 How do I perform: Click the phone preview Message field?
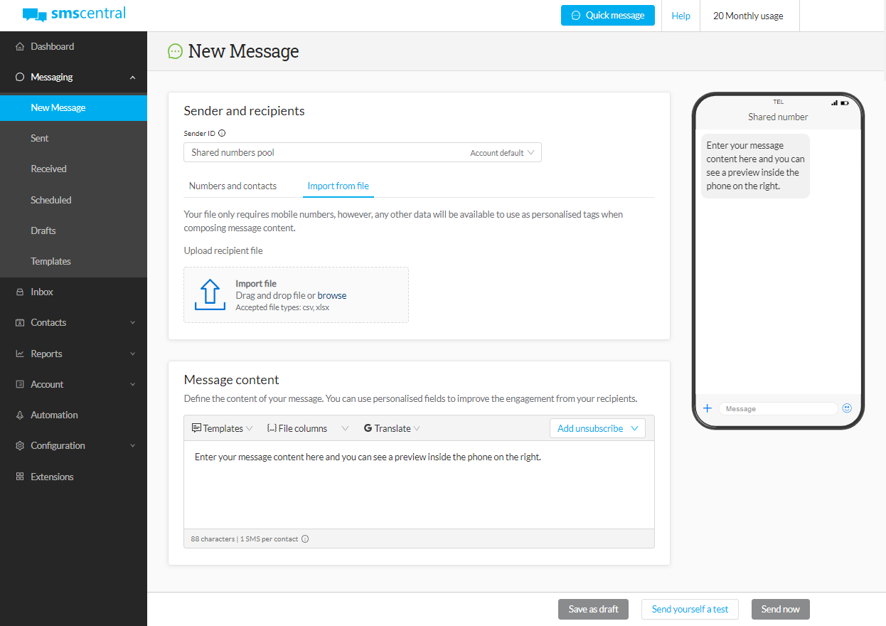(x=778, y=409)
